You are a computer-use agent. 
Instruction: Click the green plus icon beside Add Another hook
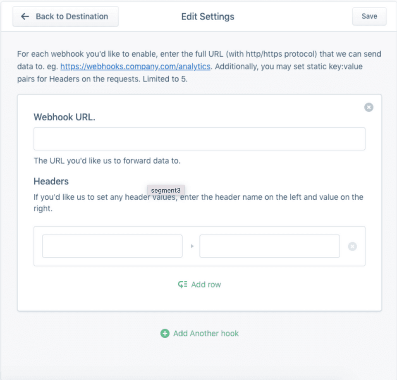click(x=165, y=333)
